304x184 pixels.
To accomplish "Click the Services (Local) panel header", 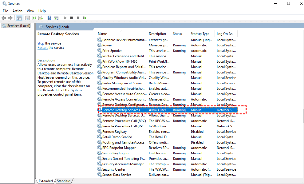I will tap(57, 27).
